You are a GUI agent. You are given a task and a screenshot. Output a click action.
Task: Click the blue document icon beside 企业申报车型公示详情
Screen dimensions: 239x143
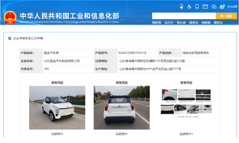tap(9, 38)
